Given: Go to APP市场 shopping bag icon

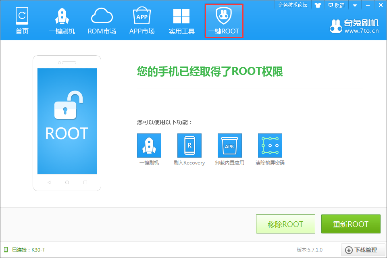Looking at the screenshot, I should [142, 21].
